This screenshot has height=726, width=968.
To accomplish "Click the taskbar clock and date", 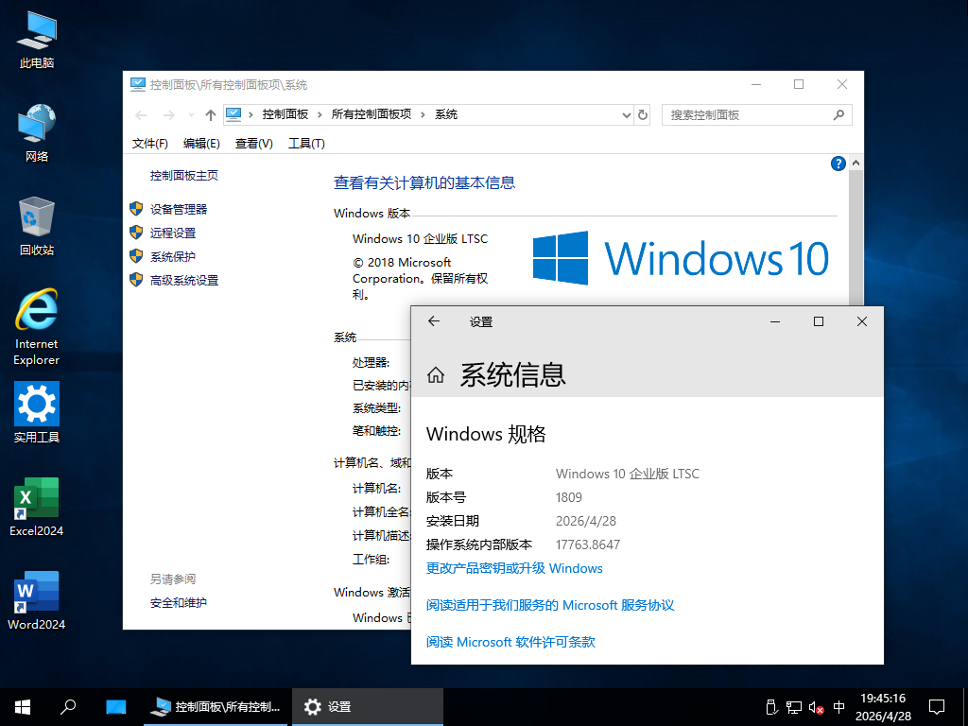I will 884,707.
